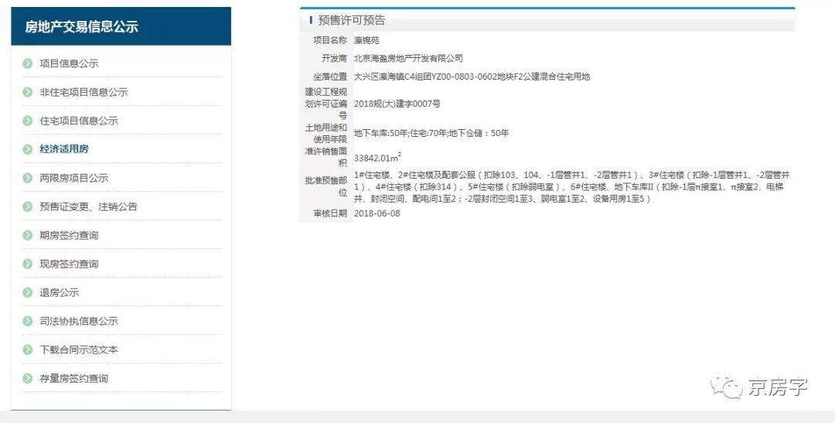The image size is (835, 423).
Task: Click 批准预售部位 field label
Action: (326, 186)
